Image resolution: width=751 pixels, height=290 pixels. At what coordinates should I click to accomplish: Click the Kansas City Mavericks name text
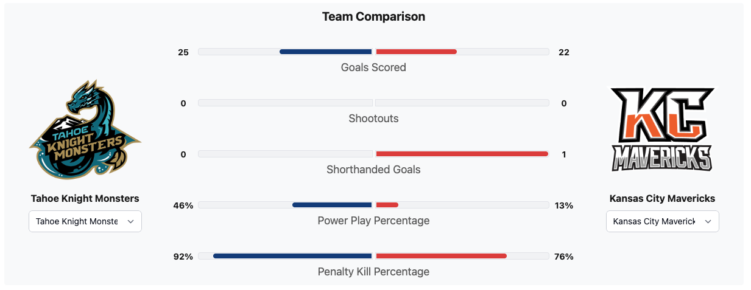(x=662, y=199)
